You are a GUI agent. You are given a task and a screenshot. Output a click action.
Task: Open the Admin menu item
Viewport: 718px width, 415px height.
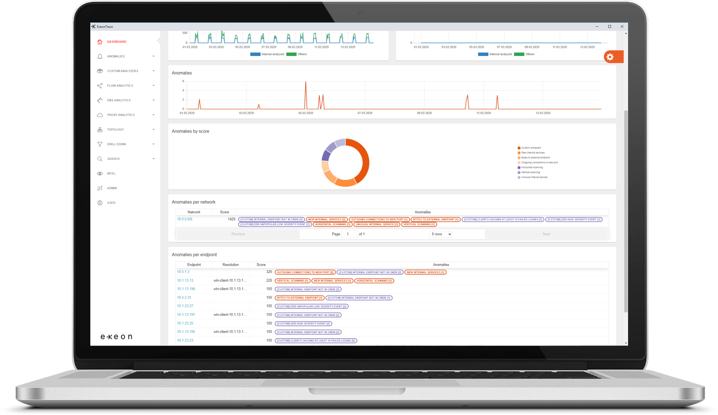click(x=112, y=188)
